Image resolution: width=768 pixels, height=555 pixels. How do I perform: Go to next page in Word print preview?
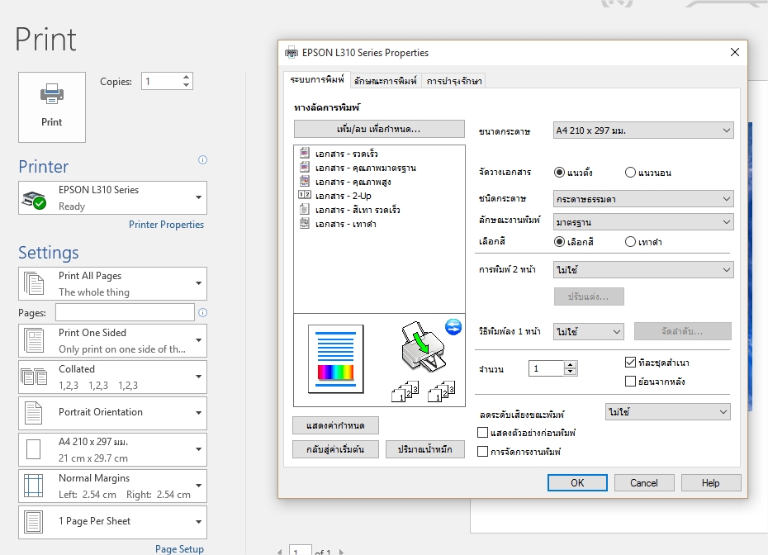[x=341, y=552]
